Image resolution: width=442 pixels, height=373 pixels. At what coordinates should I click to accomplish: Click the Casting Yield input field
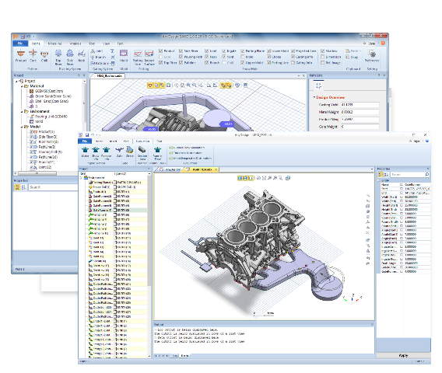tap(360, 105)
